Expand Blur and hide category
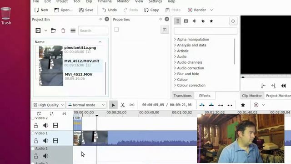Viewport: 291px width, 164px height. (175, 74)
